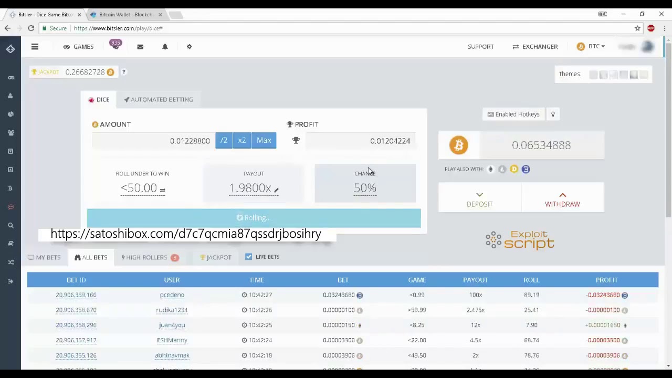Click the 50% chance value
Screen dimensions: 672x378
click(365, 188)
